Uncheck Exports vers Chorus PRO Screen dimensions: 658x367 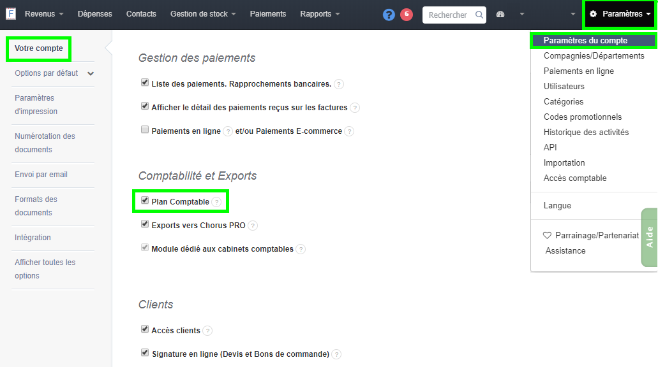(x=145, y=224)
